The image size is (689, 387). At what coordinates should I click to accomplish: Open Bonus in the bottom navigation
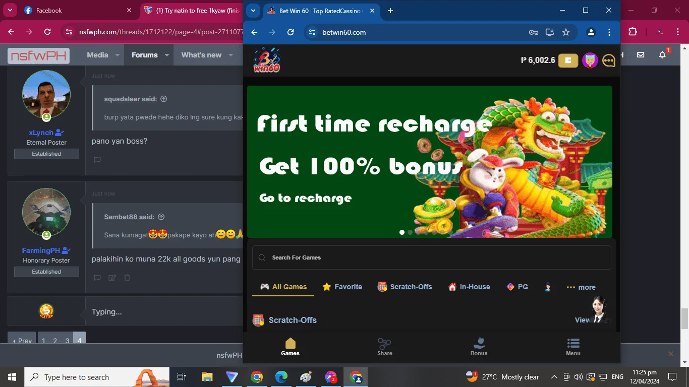(x=479, y=347)
